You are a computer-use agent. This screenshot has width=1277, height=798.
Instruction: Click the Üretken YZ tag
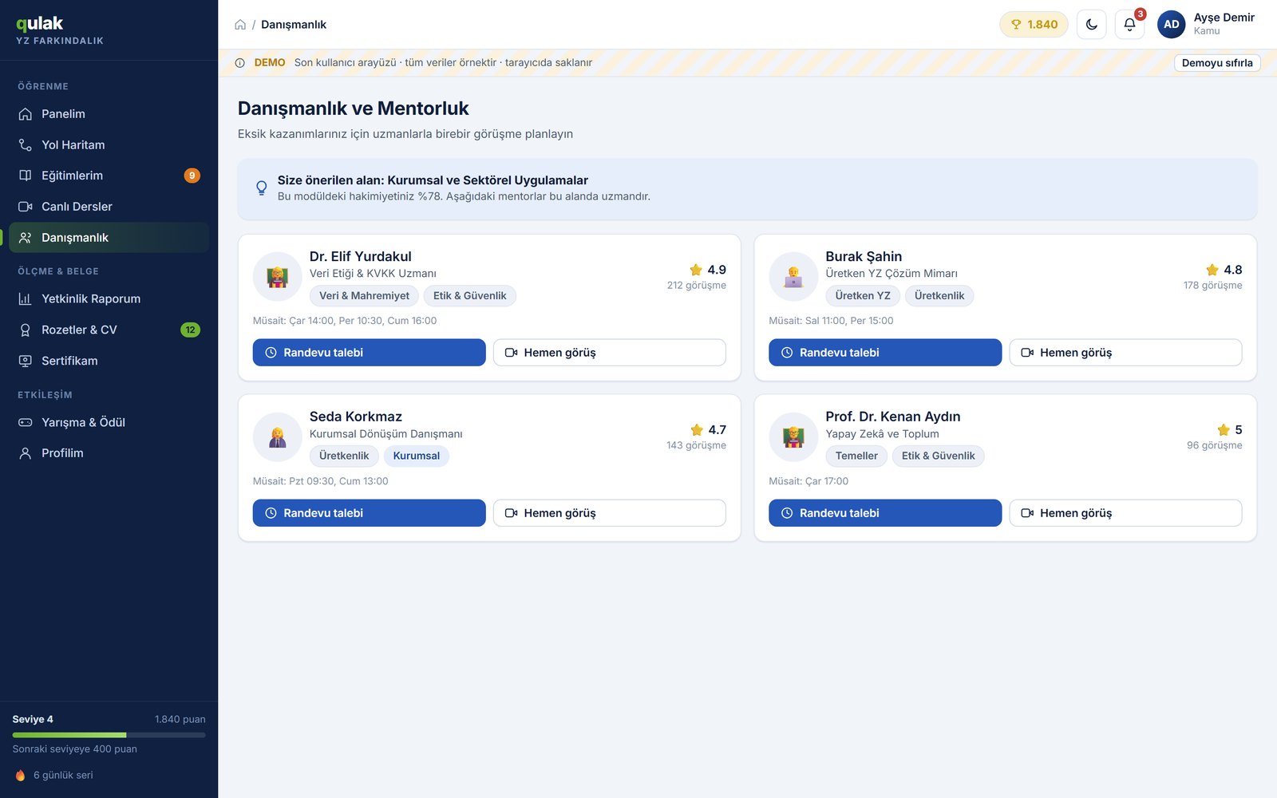click(863, 296)
